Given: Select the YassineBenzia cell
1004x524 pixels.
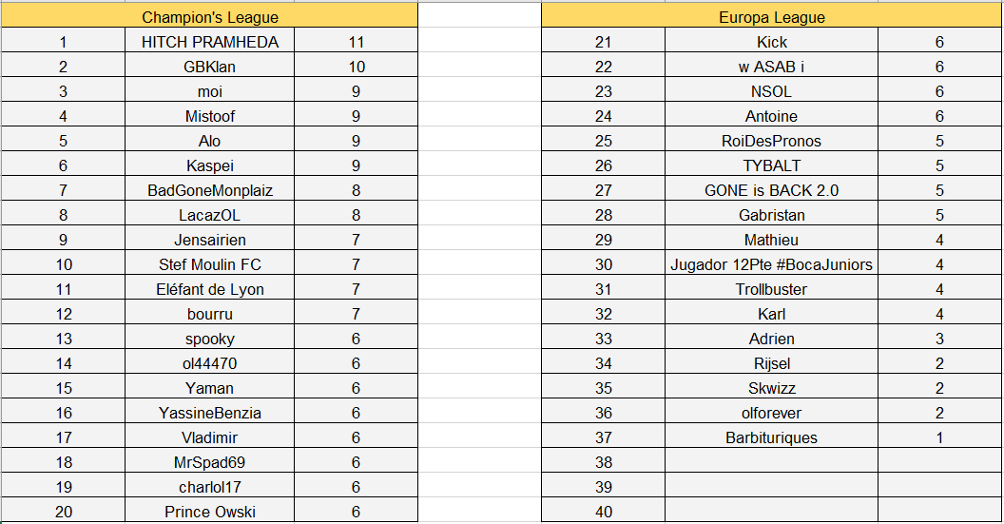Looking at the screenshot, I should tap(210, 413).
